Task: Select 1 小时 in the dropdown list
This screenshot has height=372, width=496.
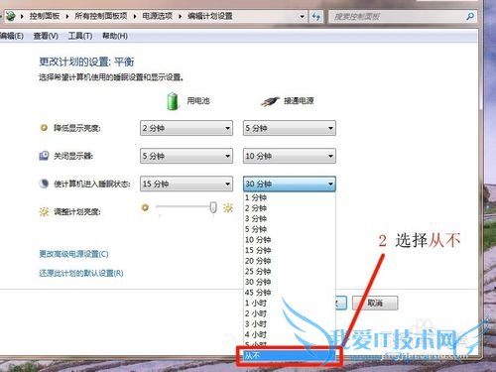Action: 290,303
